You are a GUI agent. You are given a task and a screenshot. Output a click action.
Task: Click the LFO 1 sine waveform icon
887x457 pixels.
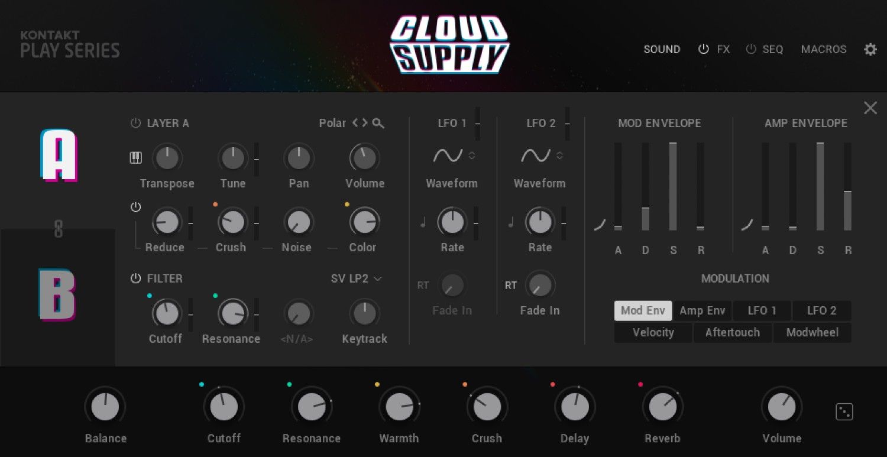[448, 155]
